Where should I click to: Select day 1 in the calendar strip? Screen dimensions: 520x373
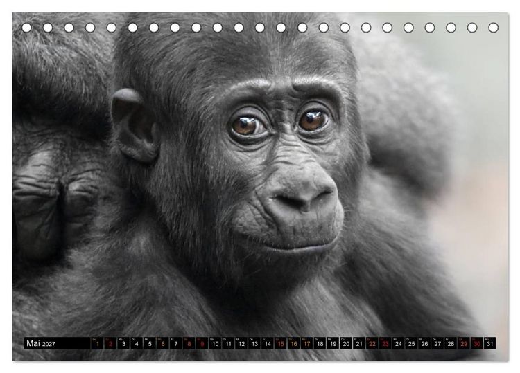97,343
